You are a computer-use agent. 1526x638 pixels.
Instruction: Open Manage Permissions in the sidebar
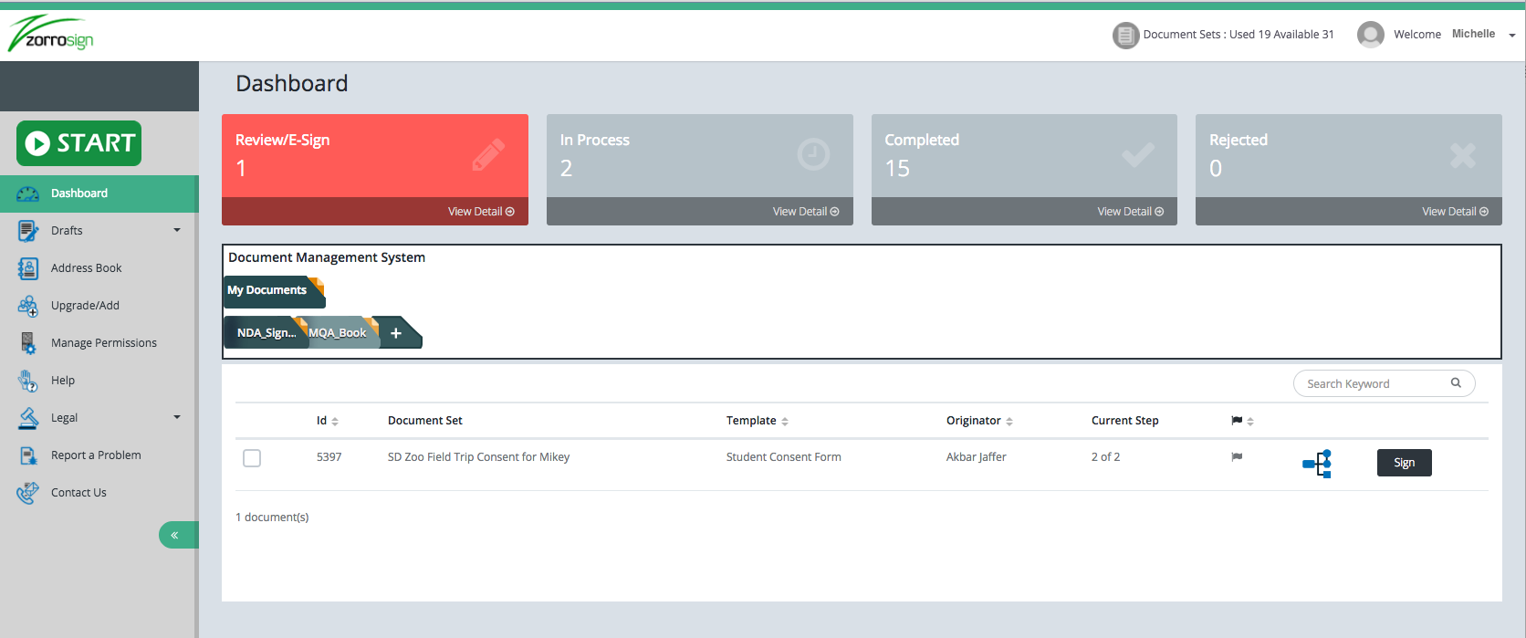click(103, 343)
